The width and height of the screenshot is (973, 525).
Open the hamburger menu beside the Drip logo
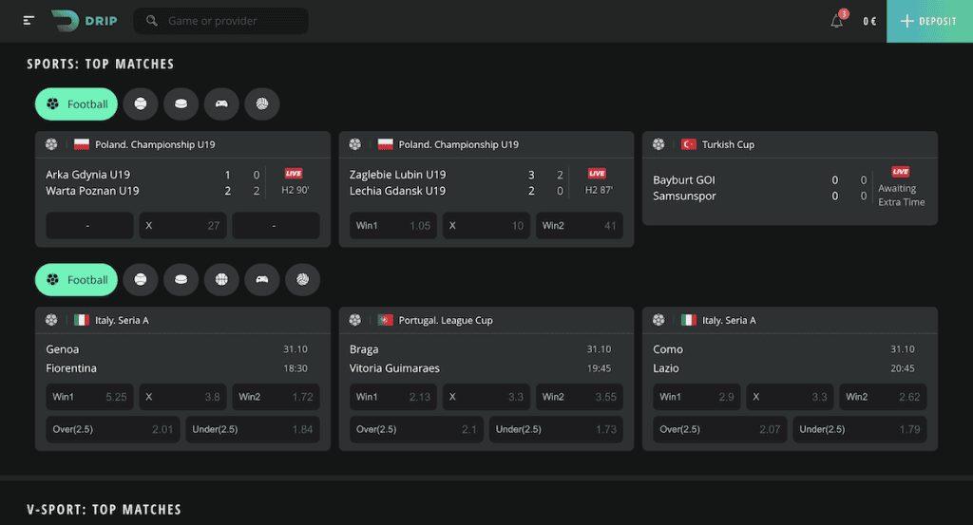[29, 21]
